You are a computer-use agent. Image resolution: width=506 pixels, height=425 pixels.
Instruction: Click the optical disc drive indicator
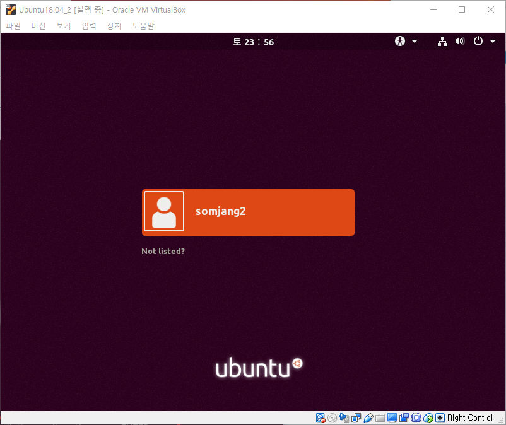tap(332, 418)
